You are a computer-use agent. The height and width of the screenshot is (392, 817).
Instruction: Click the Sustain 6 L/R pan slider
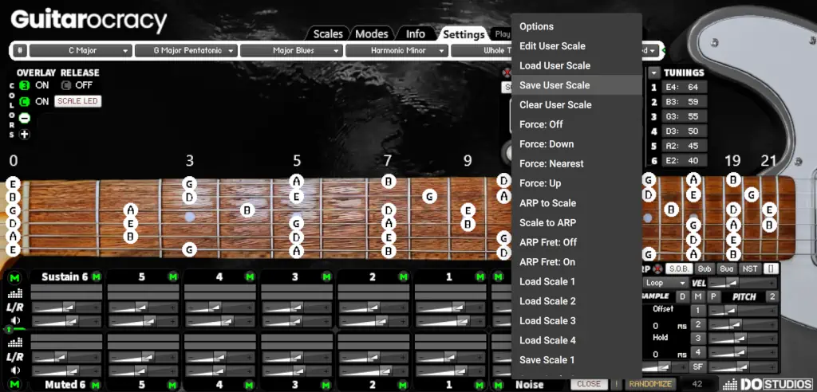pos(66,308)
